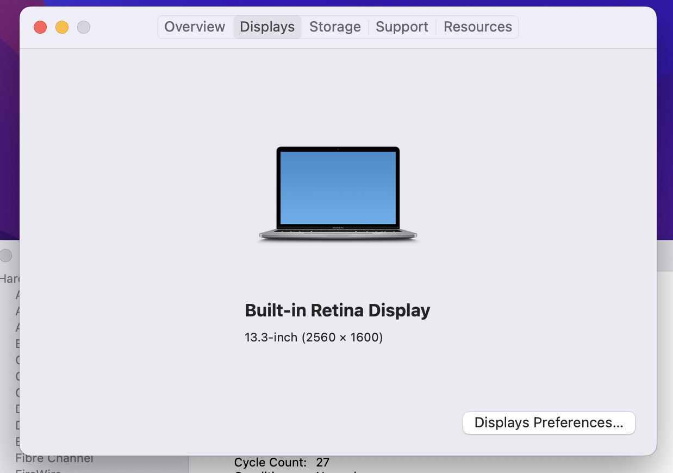
Task: Close the About This Mac window
Action: (40, 27)
